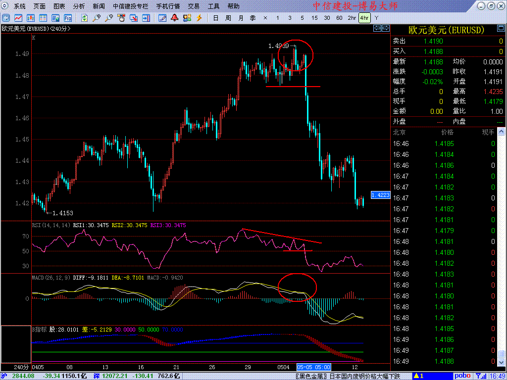Click the RSI(14,14,14) indicator label
The image size is (507, 380).
pyautogui.click(x=51, y=225)
